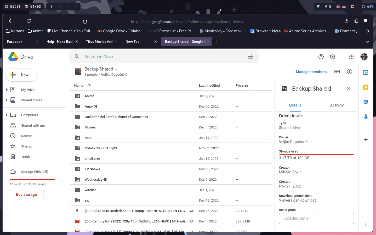Expand Computers tree
The image size is (376, 235).
pyautogui.click(x=7, y=115)
